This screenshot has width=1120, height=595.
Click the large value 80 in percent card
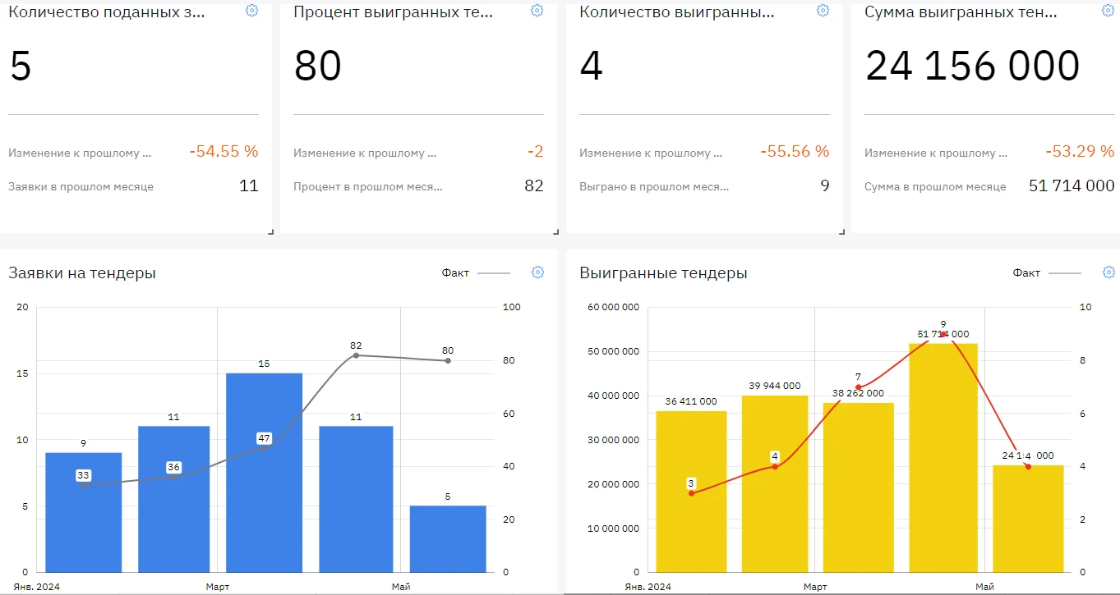point(318,66)
